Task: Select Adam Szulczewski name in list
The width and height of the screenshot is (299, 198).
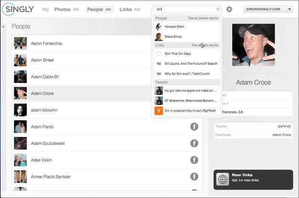Action: coord(48,144)
